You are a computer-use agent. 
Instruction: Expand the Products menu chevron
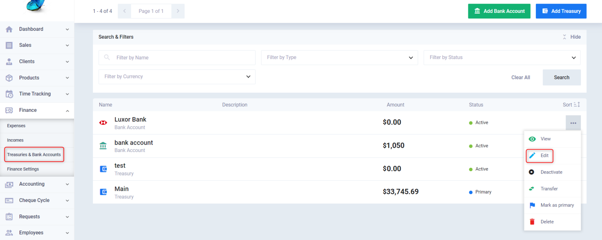[67, 78]
